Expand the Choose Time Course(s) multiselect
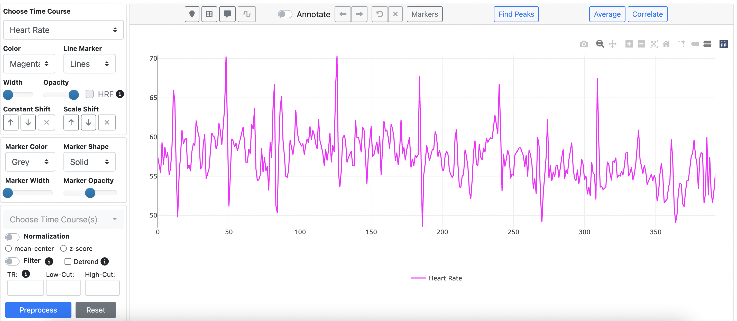The height and width of the screenshot is (321, 737). (63, 219)
